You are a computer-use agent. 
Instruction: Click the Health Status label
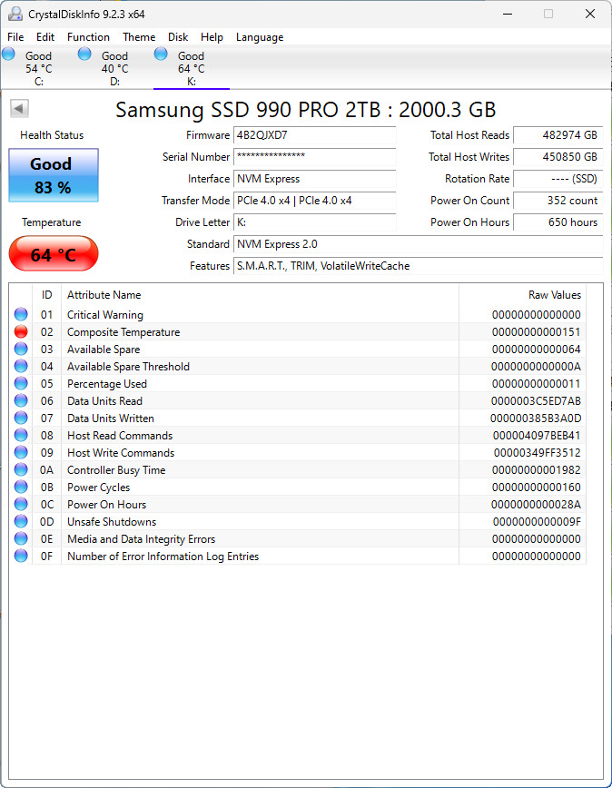click(x=52, y=135)
